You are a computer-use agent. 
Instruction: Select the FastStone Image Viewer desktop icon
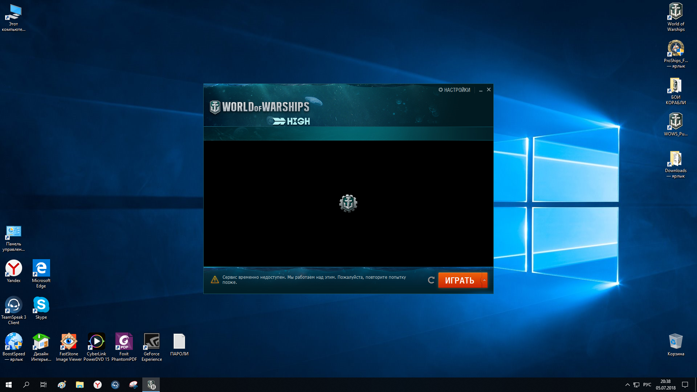coord(69,347)
